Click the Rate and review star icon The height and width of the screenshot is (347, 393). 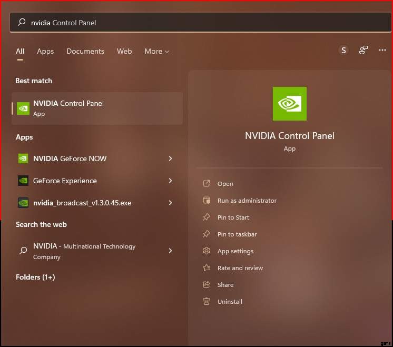tap(207, 267)
